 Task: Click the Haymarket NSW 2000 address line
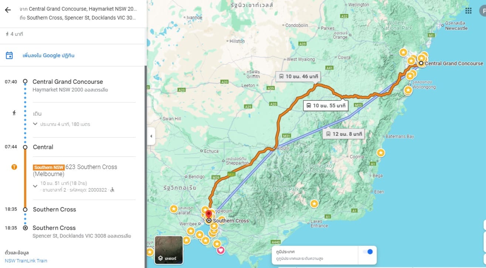[70, 90]
